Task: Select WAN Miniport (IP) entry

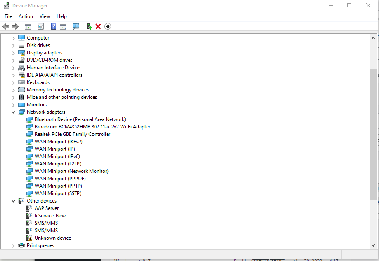Action: [x=55, y=149]
